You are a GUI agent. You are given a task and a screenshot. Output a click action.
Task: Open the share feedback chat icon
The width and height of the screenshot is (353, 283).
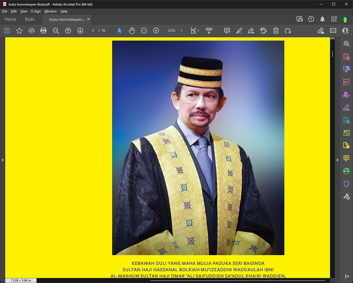click(x=299, y=19)
